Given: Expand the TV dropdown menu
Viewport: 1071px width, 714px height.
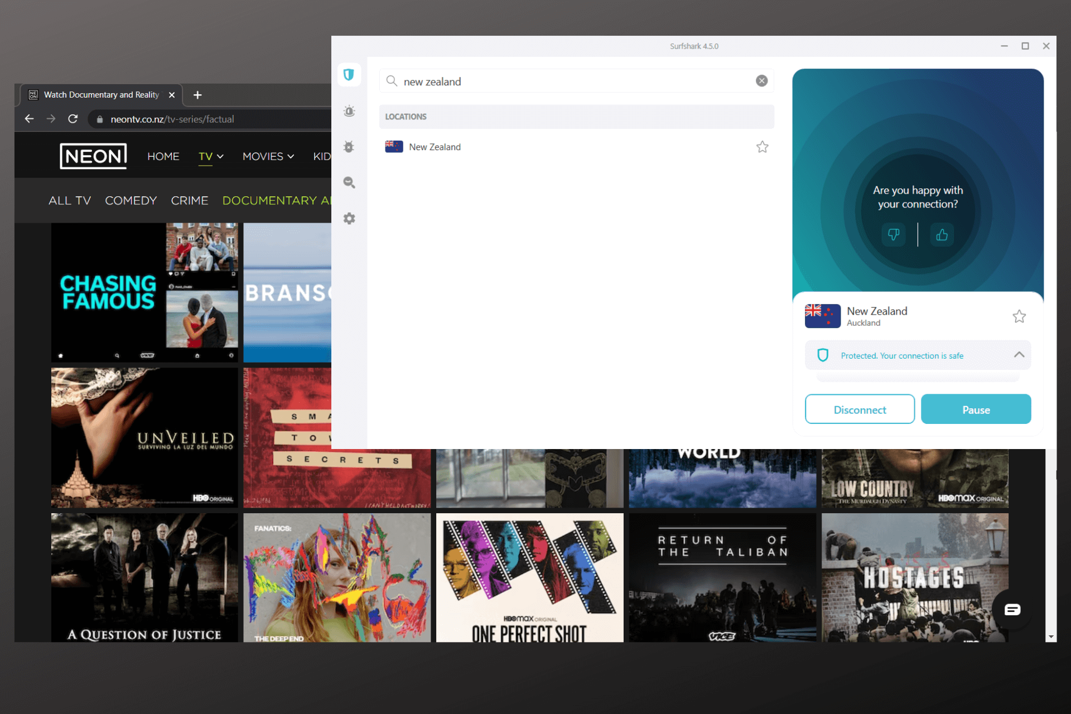Looking at the screenshot, I should click(x=211, y=157).
